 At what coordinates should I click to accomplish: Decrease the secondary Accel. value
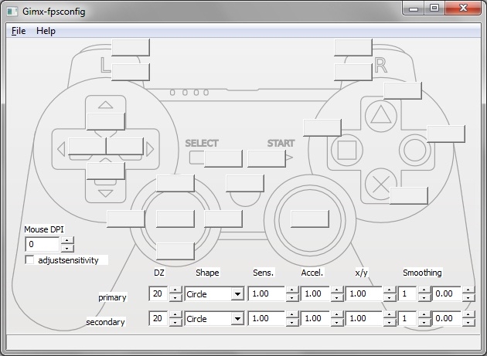tap(337, 322)
